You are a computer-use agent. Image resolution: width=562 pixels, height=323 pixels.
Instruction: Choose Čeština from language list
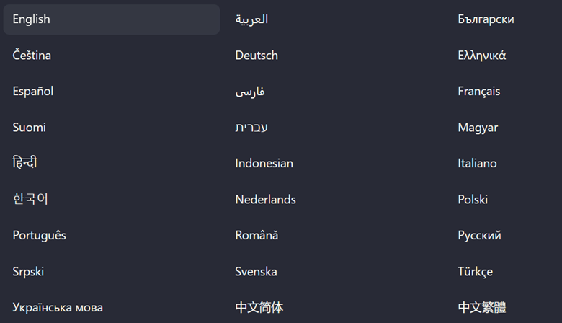32,56
